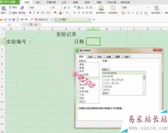Align text left horizontally
Screen dimensions: 168x133
[75, 13]
